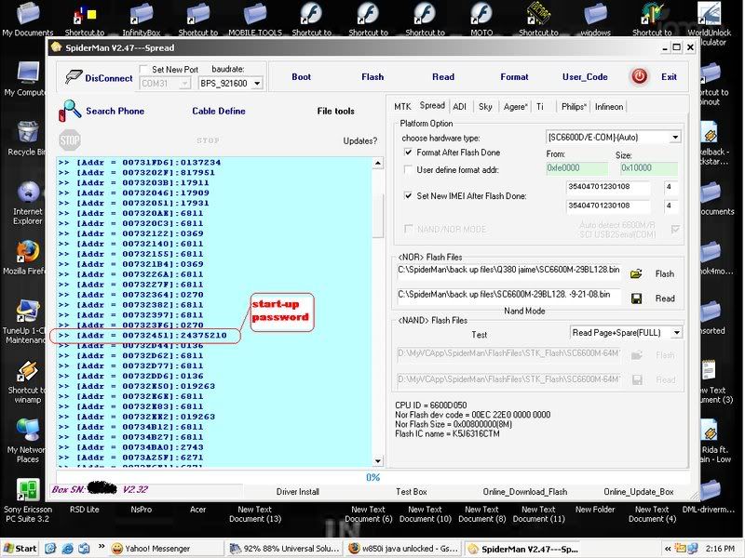Click Driver Install link
The image size is (745, 558).
click(x=297, y=492)
